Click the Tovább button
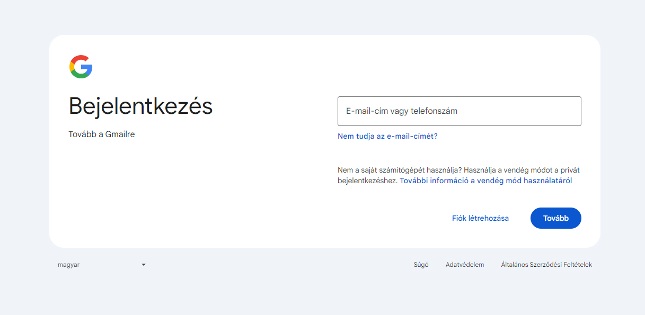645x315 pixels. coord(555,218)
